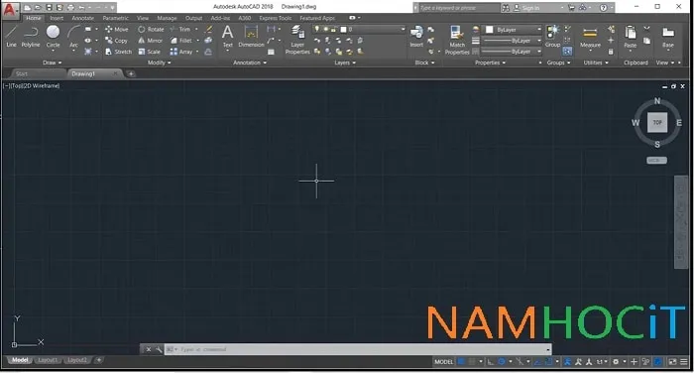694x373 pixels.
Task: Toggle polar tracking in status bar
Action: pyautogui.click(x=502, y=362)
